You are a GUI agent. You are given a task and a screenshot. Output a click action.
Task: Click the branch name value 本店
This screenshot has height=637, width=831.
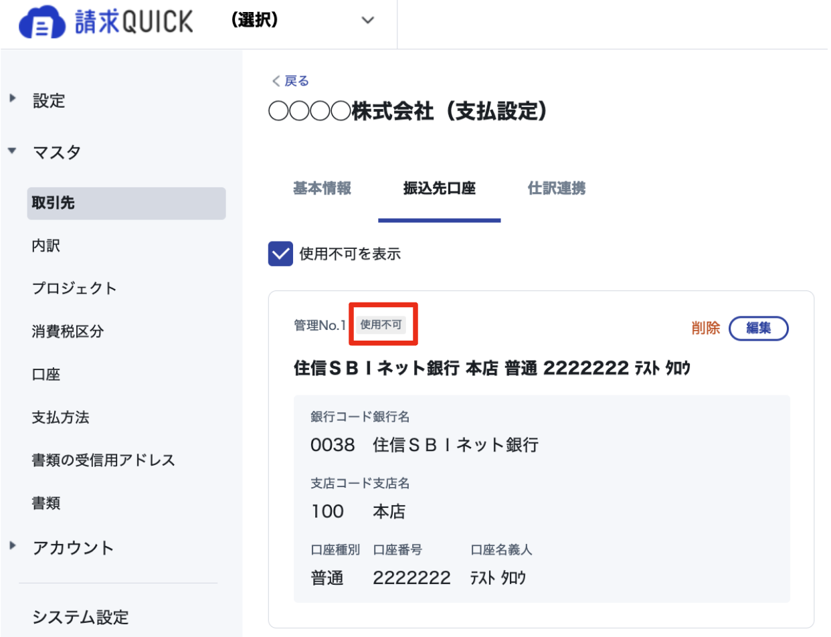coord(389,512)
